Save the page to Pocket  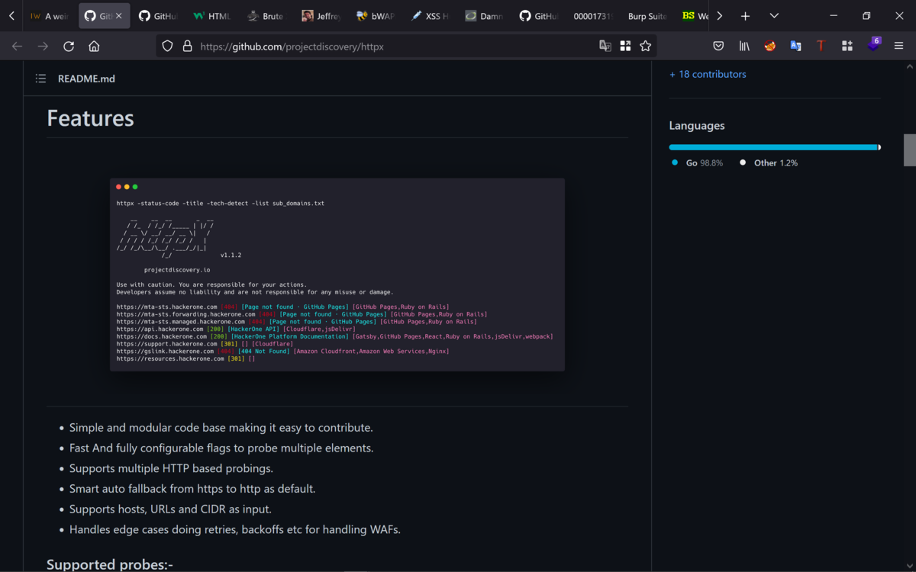point(718,47)
